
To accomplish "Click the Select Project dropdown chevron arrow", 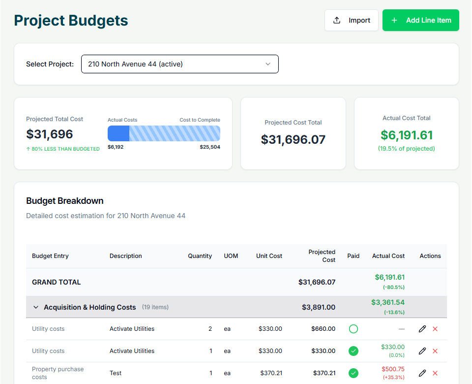I will (268, 64).
